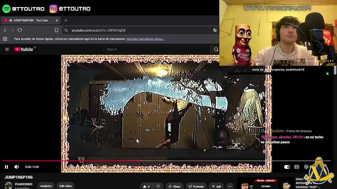The image size is (337, 189).
Task: Go back using the browser back arrow
Action: point(5,30)
